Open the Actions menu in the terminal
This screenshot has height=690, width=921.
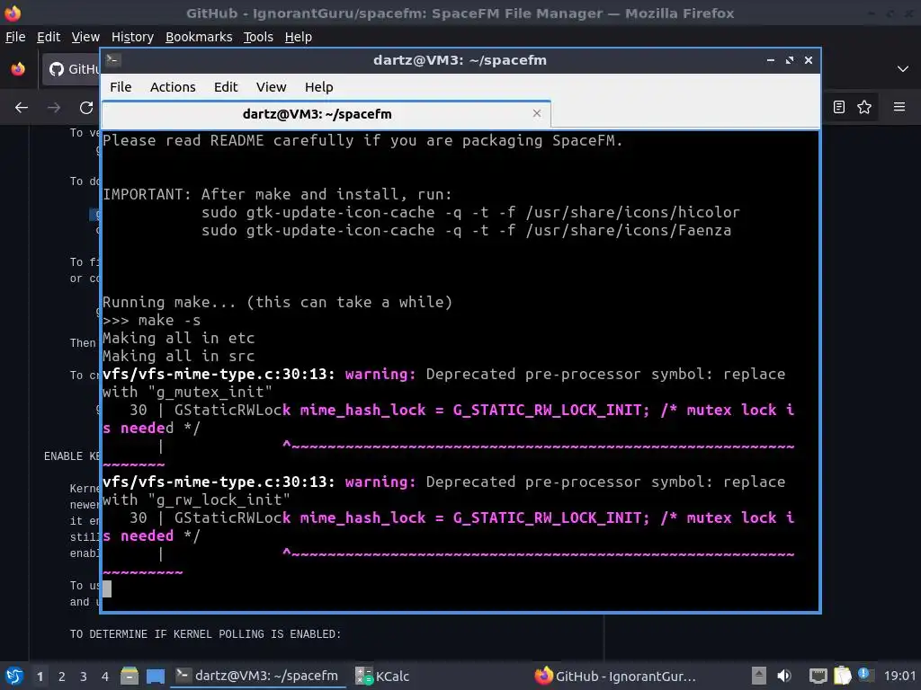point(173,87)
